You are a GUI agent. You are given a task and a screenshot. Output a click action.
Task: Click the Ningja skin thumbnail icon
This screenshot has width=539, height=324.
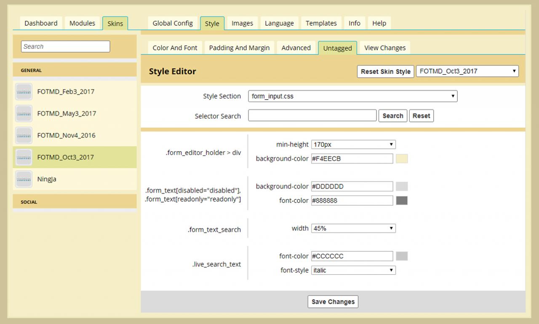(24, 179)
